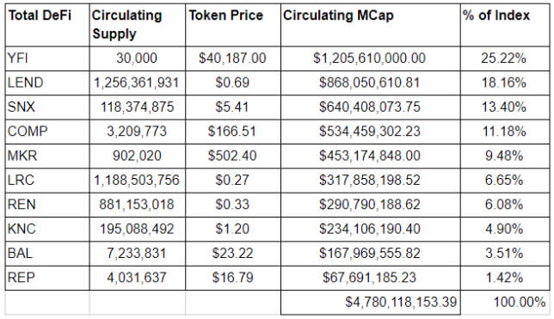This screenshot has width=554, height=319.
Task: Click the COMP token price $166.51
Action: pos(233,132)
